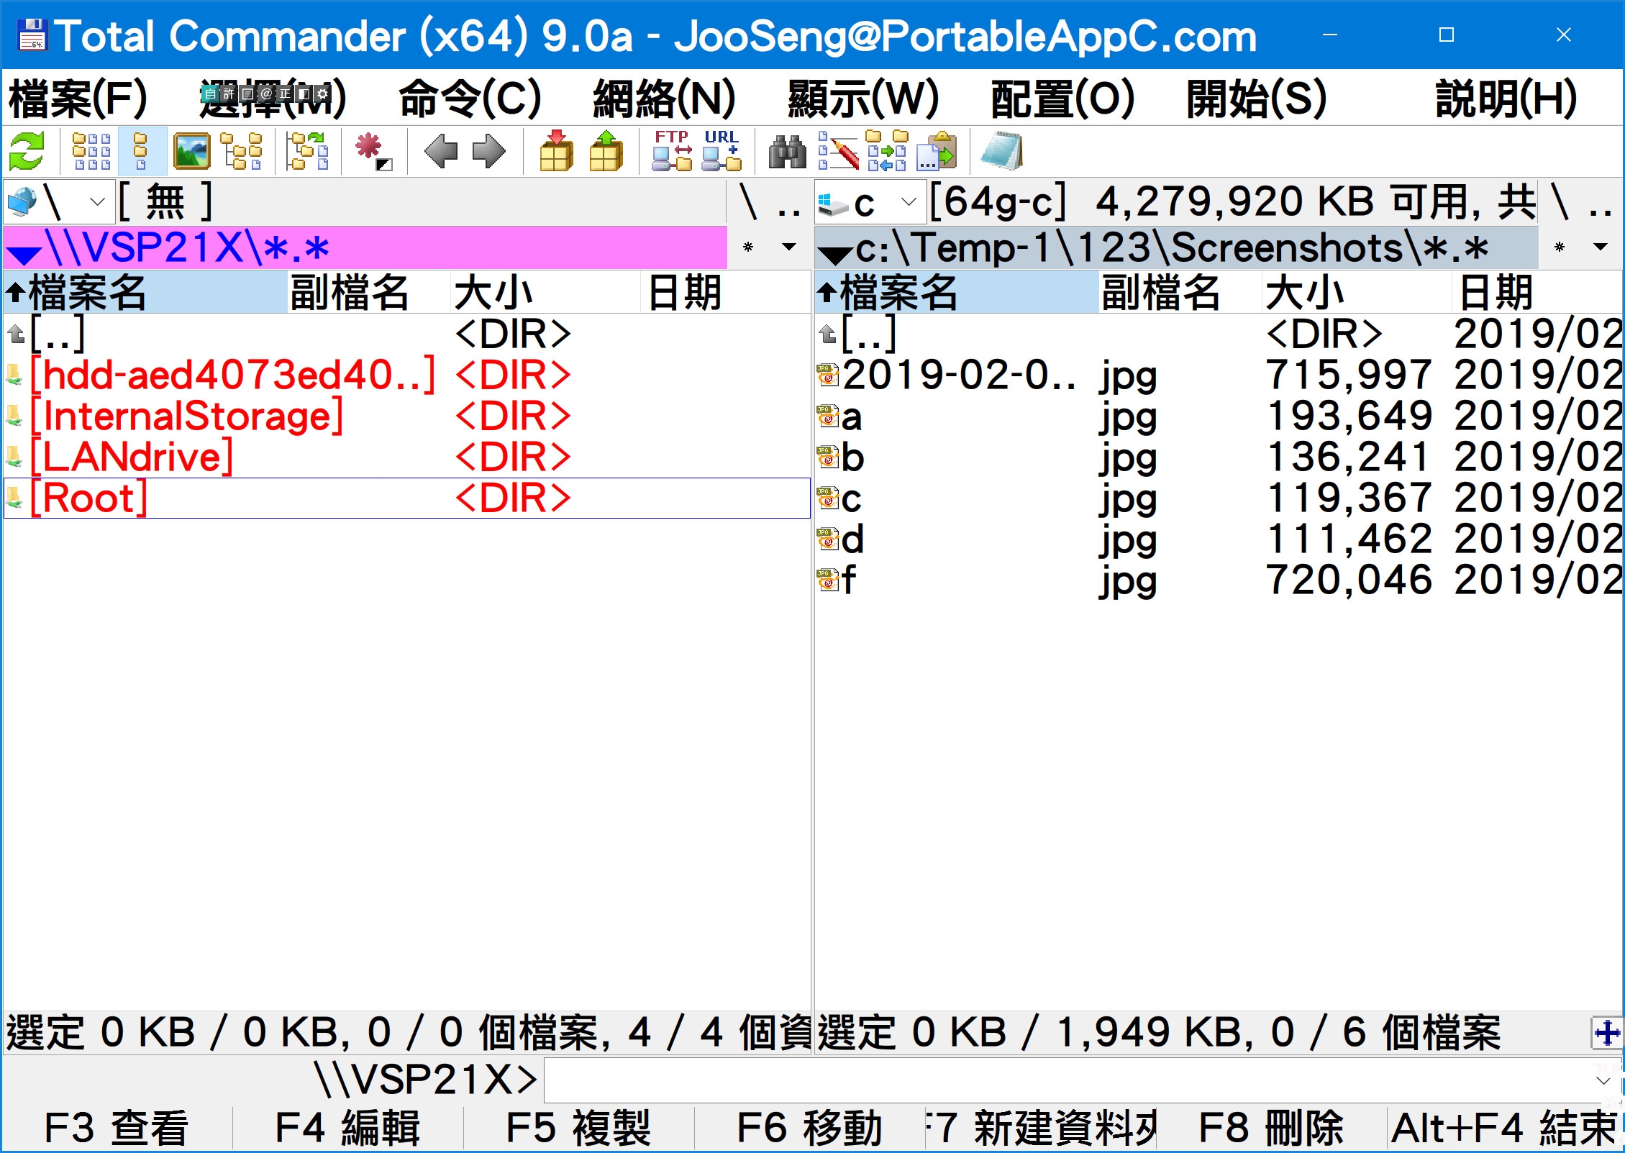1625x1153 pixels.
Task: Sort right panel by 大小 column header
Action: [1357, 292]
